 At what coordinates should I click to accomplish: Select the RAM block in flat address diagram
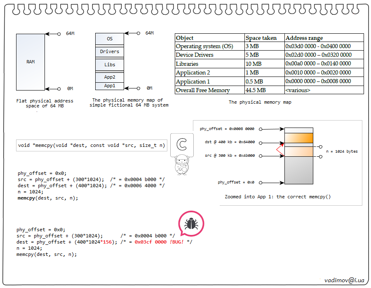coord(31,62)
